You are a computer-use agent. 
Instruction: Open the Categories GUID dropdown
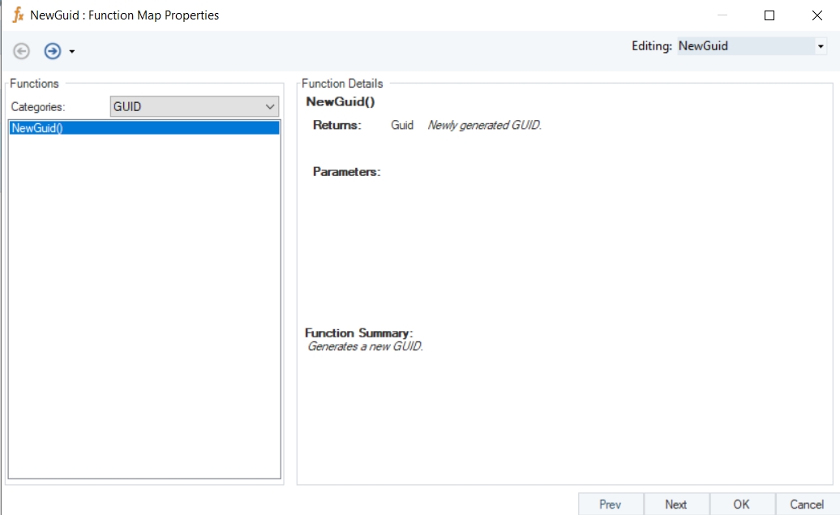[x=194, y=106]
